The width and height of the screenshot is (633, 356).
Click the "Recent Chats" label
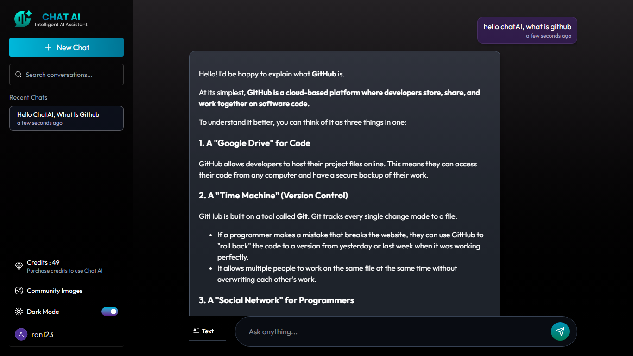(x=28, y=97)
